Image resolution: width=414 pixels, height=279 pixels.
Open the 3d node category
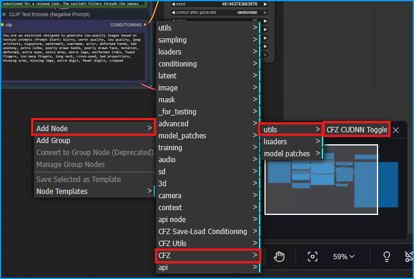208,183
